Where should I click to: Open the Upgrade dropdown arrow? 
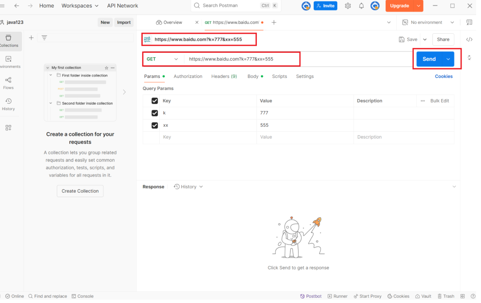[418, 6]
